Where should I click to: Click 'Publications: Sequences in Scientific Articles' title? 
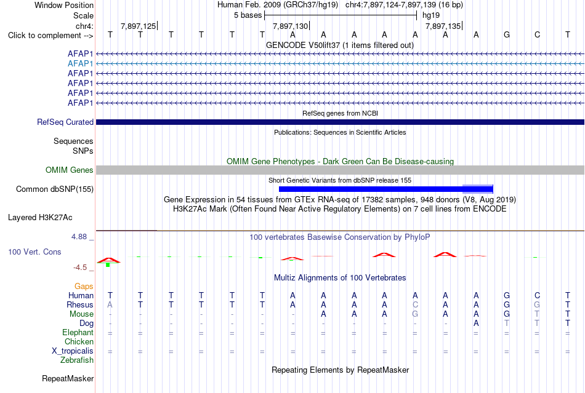point(340,132)
